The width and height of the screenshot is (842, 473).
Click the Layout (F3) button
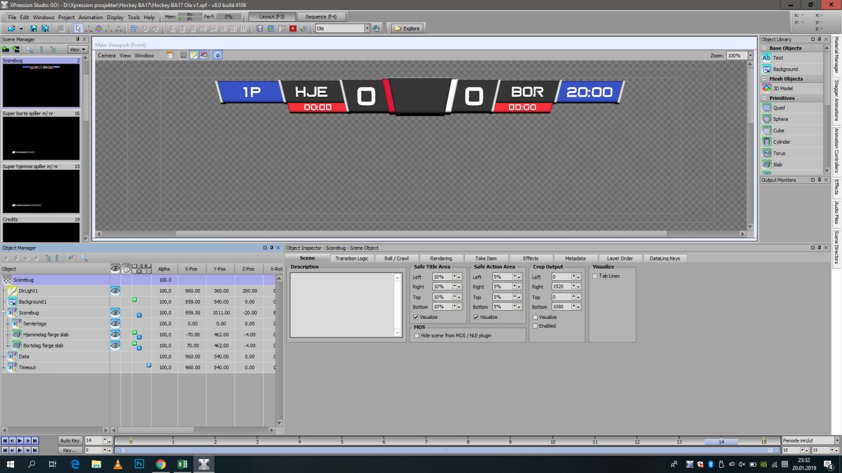[272, 16]
